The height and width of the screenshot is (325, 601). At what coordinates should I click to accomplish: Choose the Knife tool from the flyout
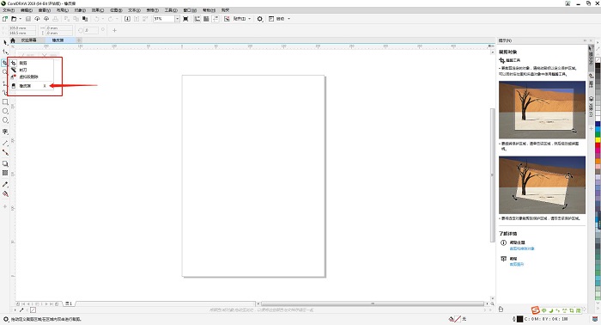[22, 70]
